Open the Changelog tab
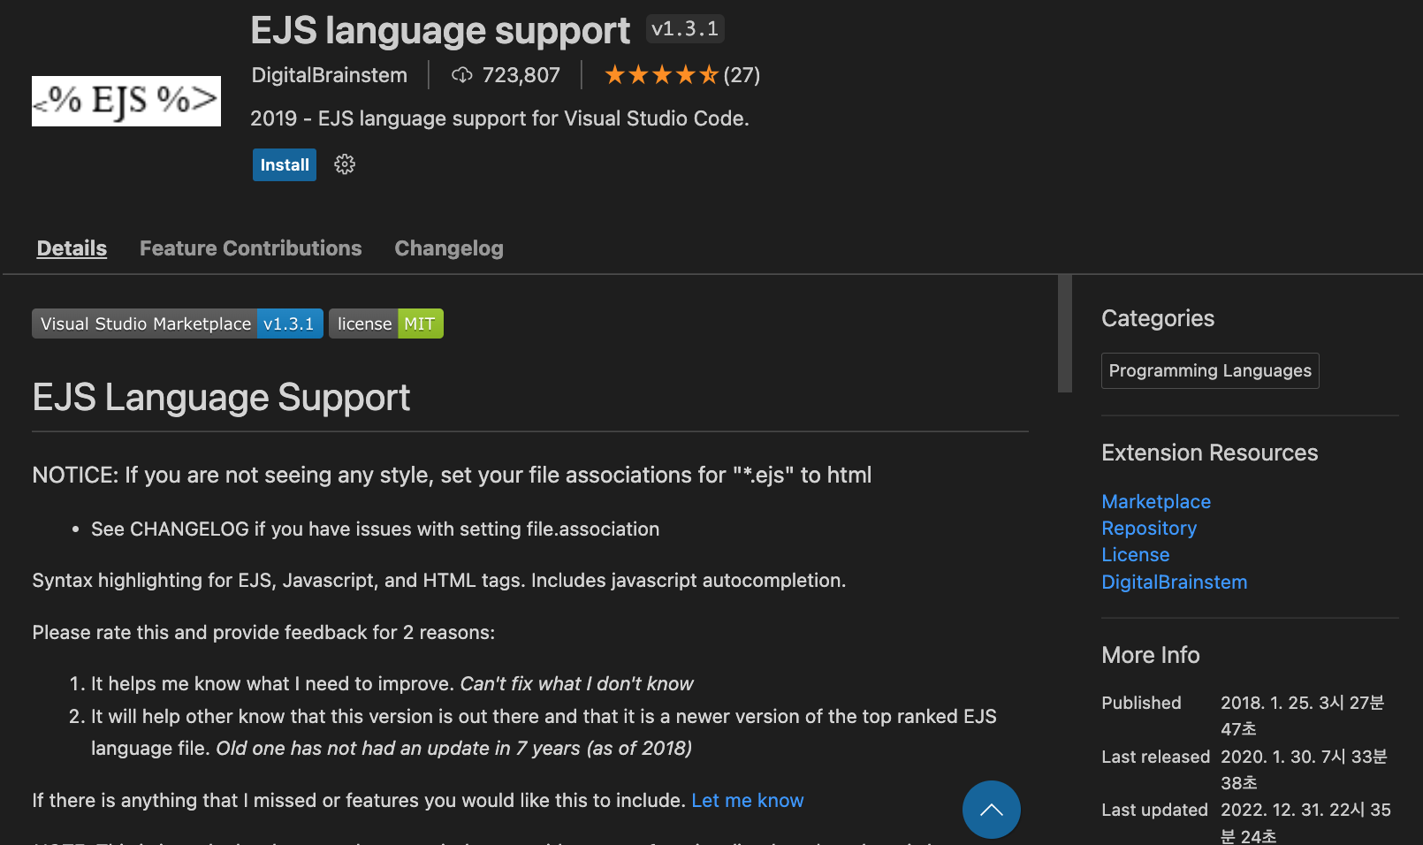Screen dimensions: 1423x845 click(449, 248)
